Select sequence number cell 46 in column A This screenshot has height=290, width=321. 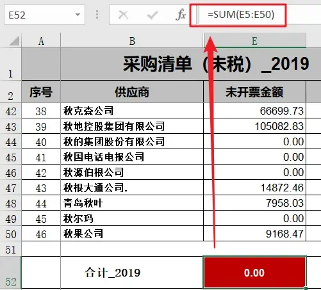(41, 234)
